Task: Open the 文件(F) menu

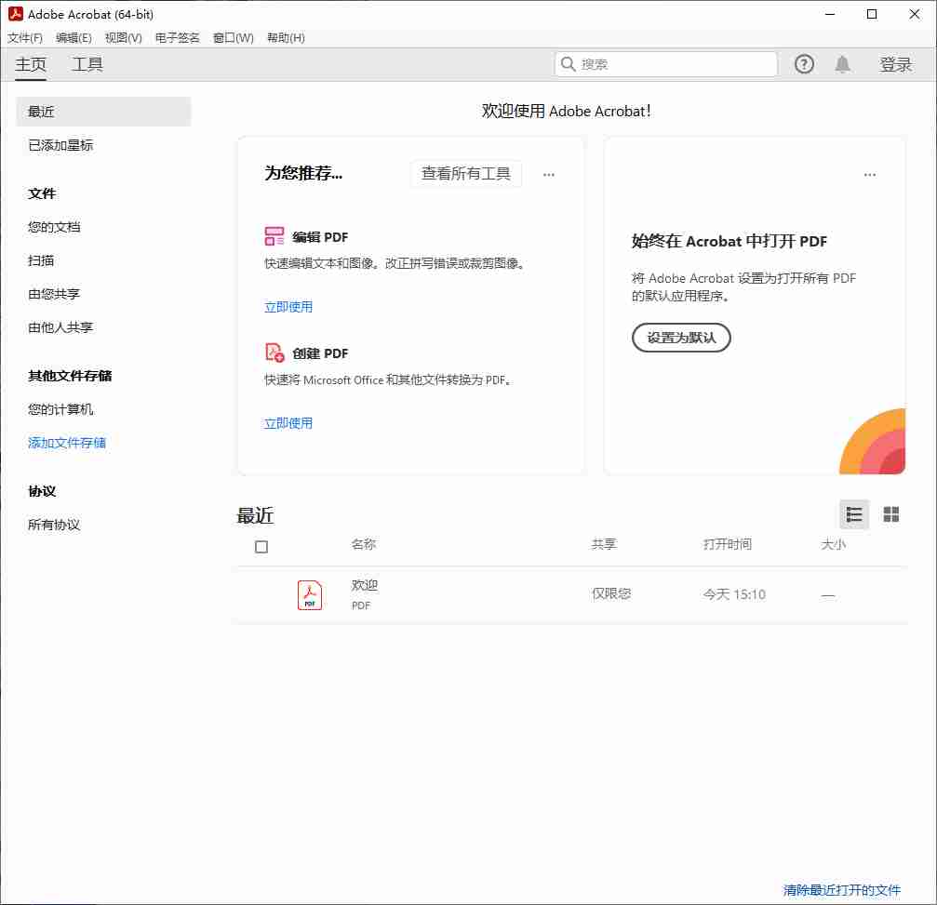Action: [25, 38]
